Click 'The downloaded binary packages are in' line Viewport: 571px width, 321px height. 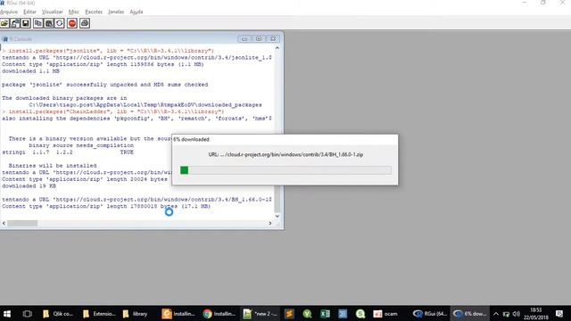[x=64, y=98]
